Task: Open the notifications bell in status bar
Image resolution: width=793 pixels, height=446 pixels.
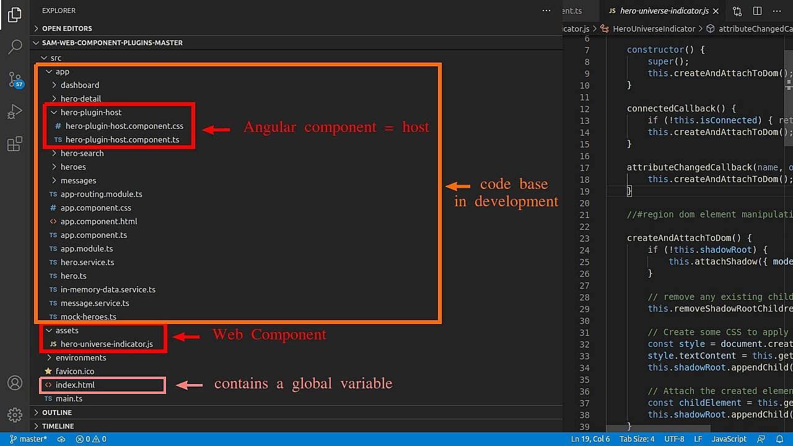Action: (781, 439)
